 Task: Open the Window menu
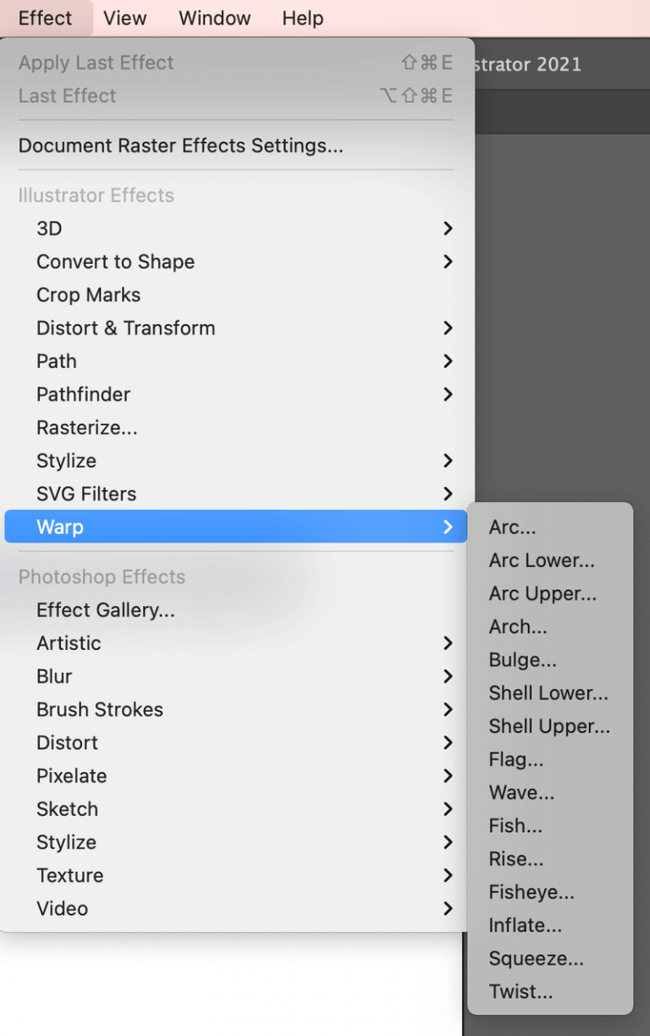coord(214,18)
